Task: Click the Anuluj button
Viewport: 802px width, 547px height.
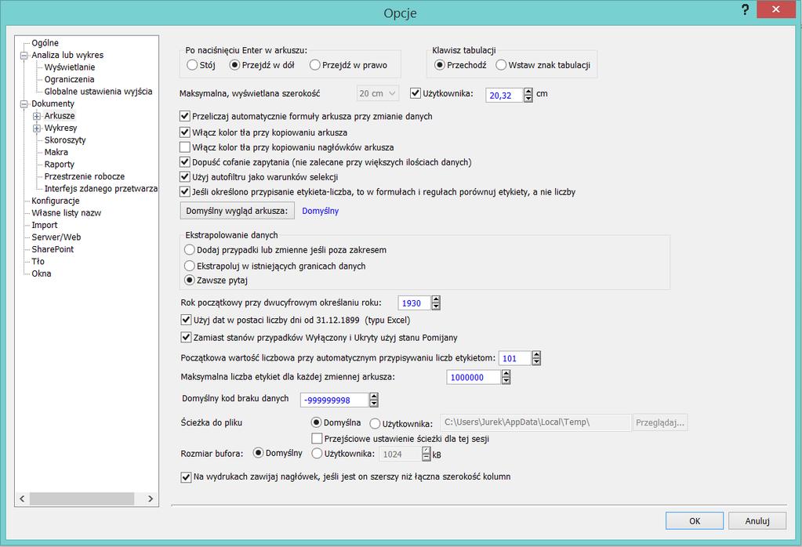Action: (757, 521)
